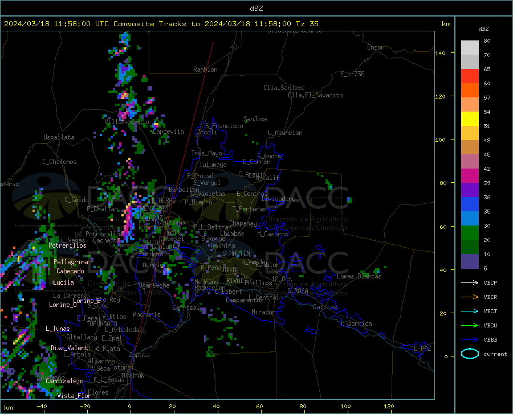This screenshot has width=513, height=414.
Task: Click the Lomas_Blancas map label
Action: point(359,276)
